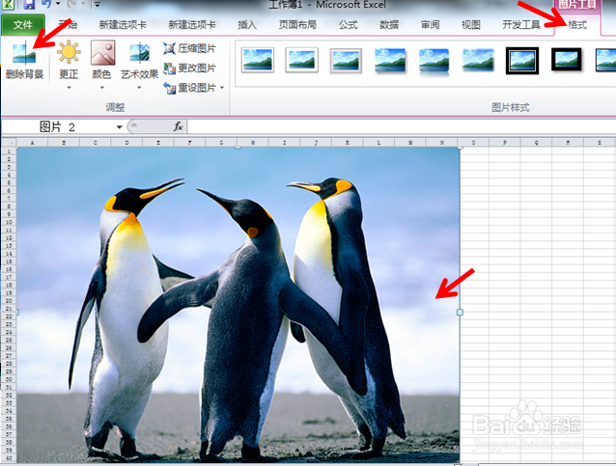This screenshot has width=616, height=466.
Task: Click the Select All corner button
Action: click(x=9, y=143)
